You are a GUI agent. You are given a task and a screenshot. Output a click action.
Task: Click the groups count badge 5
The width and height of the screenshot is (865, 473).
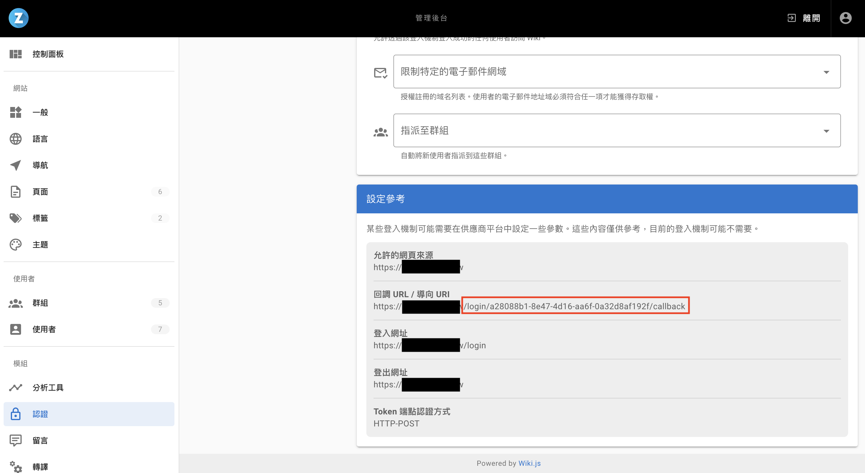[160, 303]
